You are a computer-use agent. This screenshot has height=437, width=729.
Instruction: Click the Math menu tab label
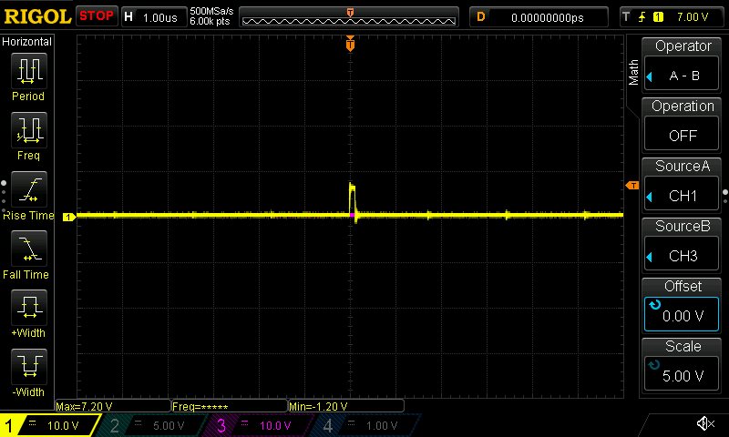click(x=633, y=73)
